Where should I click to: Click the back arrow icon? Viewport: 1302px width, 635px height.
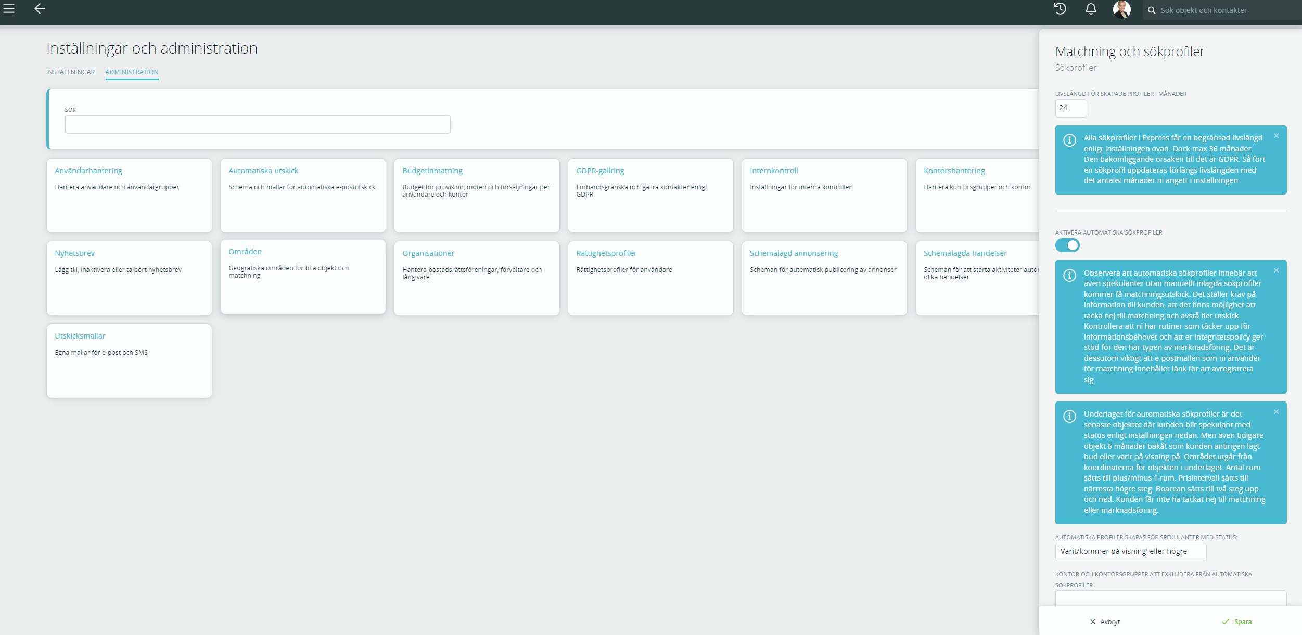coord(40,8)
